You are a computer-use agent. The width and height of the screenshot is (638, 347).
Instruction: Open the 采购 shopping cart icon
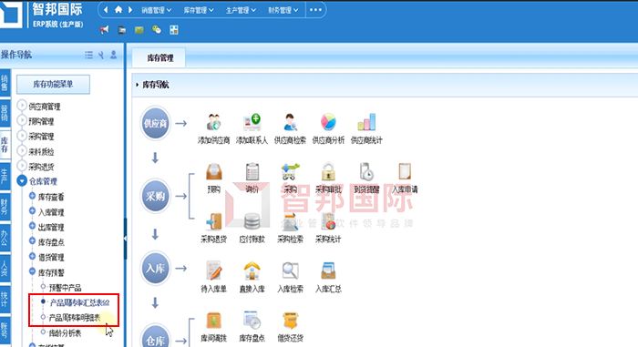click(x=290, y=171)
